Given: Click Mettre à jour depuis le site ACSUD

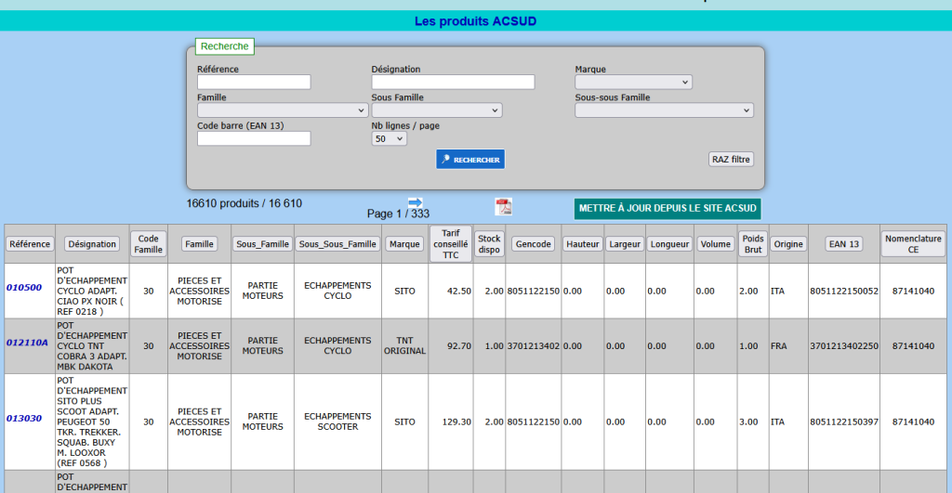Looking at the screenshot, I should tap(668, 208).
